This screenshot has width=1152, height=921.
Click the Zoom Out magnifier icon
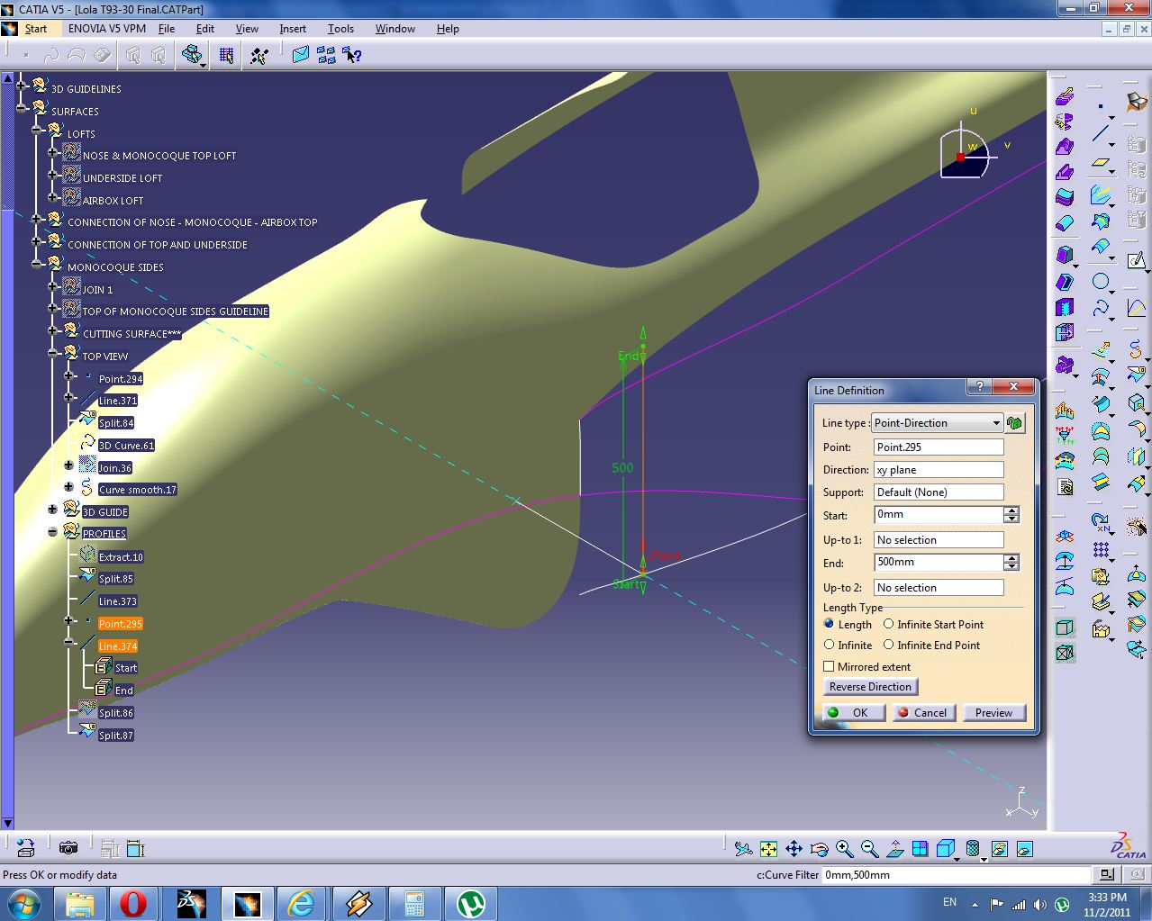(x=869, y=848)
